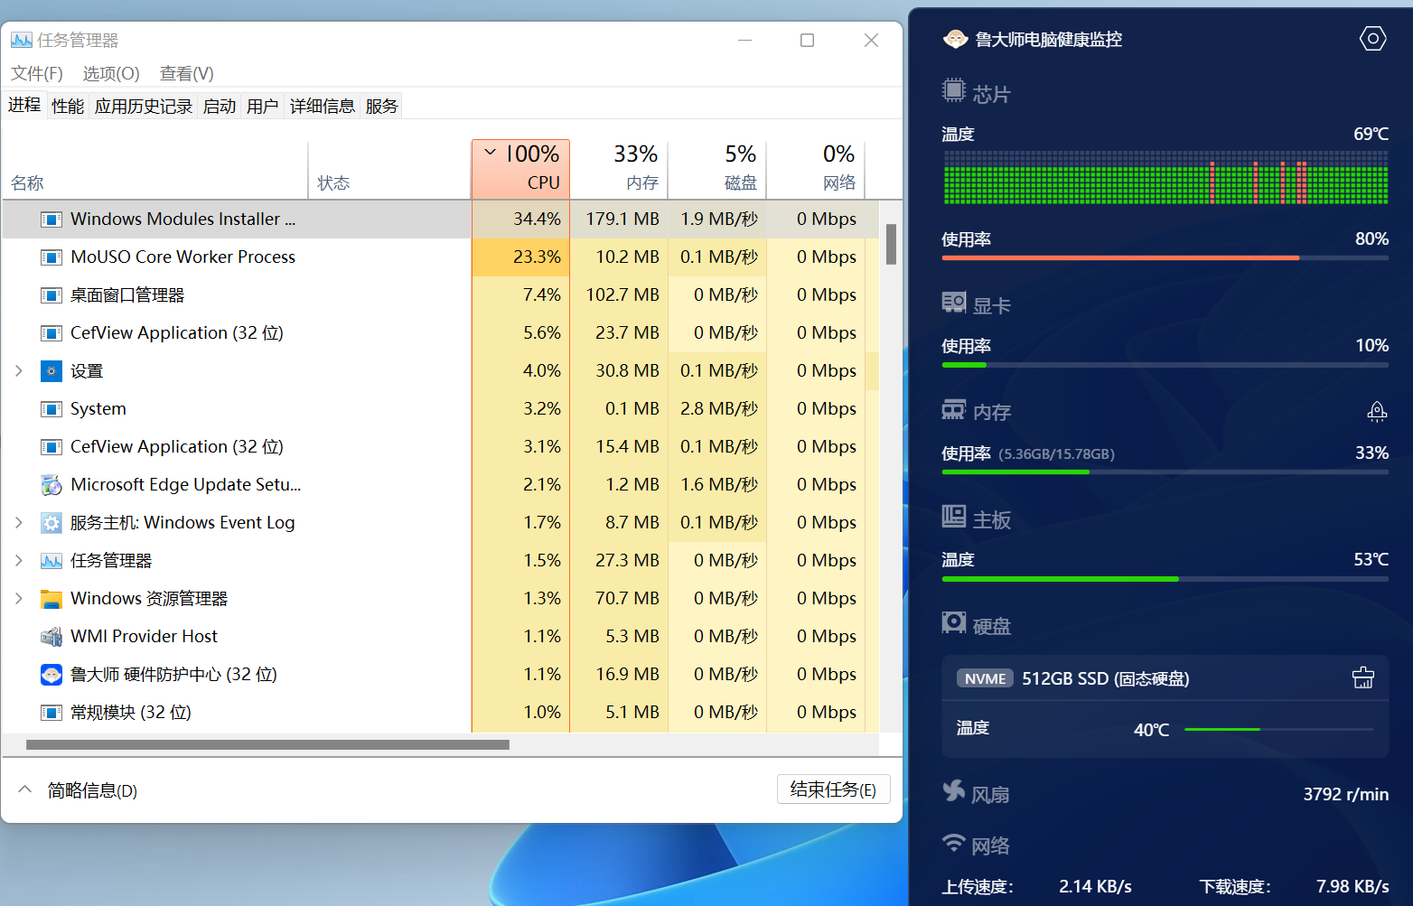Sort by the 磁盘 column header
The height and width of the screenshot is (906, 1413).
pyautogui.click(x=717, y=170)
